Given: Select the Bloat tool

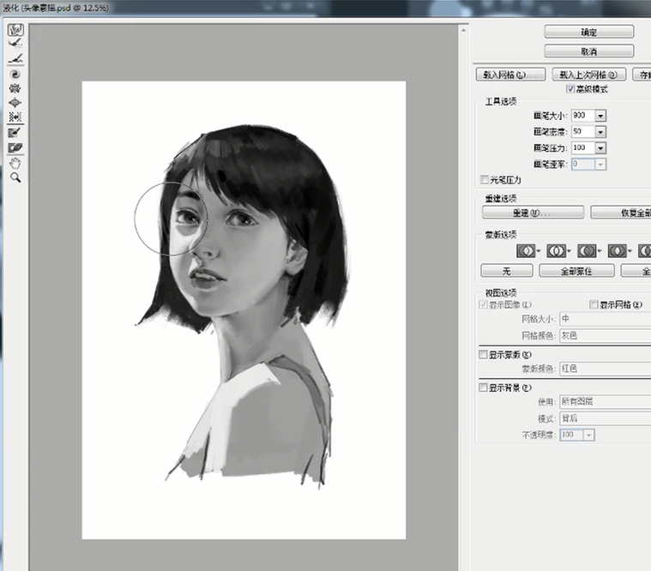Looking at the screenshot, I should (x=15, y=102).
